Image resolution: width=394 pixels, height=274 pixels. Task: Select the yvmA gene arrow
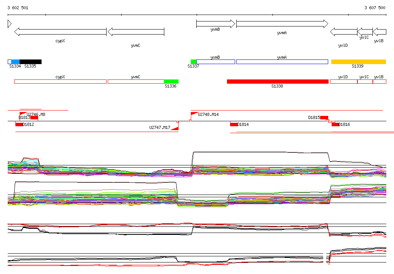[282, 24]
